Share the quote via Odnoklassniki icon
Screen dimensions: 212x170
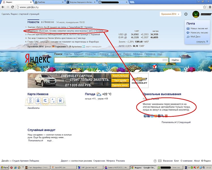pos(156,116)
